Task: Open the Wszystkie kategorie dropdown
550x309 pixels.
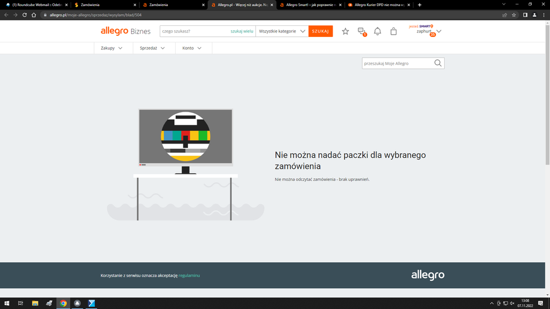Action: (282, 31)
